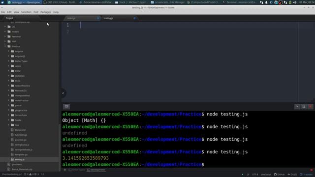The height and width of the screenshot is (177, 315).
Task: Open the Edit menu
Action: tap(9, 12)
